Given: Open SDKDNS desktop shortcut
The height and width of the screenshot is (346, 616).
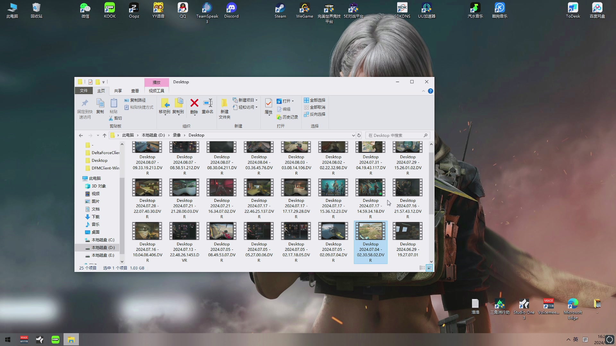Looking at the screenshot, I should coord(402,10).
